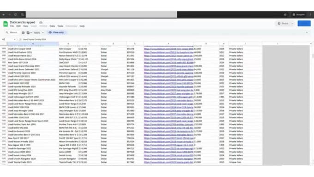The width and height of the screenshot is (314, 177).
Task: Open the dubicars link in the Ford Explorer row
Action: (x=169, y=52)
